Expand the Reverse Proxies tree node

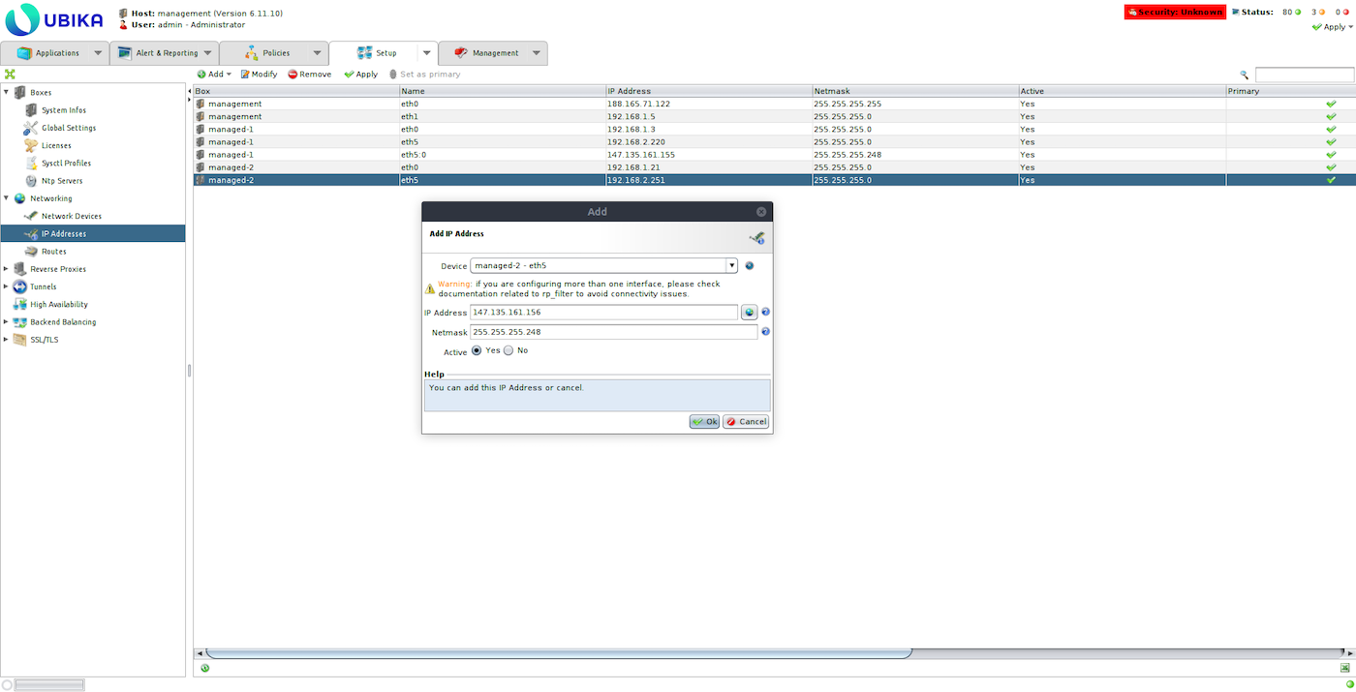(x=6, y=269)
